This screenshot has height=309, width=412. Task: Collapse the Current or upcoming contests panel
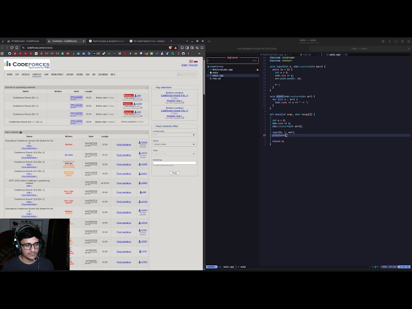coord(147,88)
